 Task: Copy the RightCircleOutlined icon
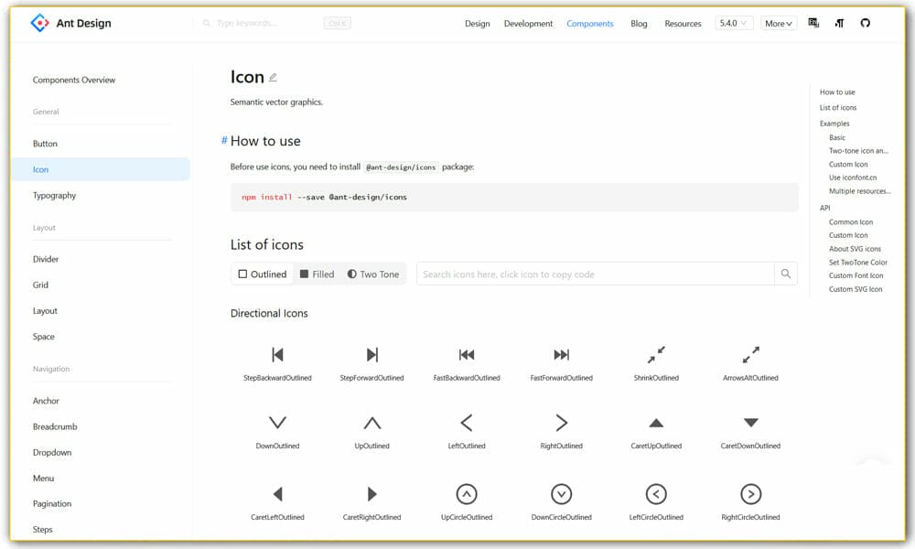(750, 494)
